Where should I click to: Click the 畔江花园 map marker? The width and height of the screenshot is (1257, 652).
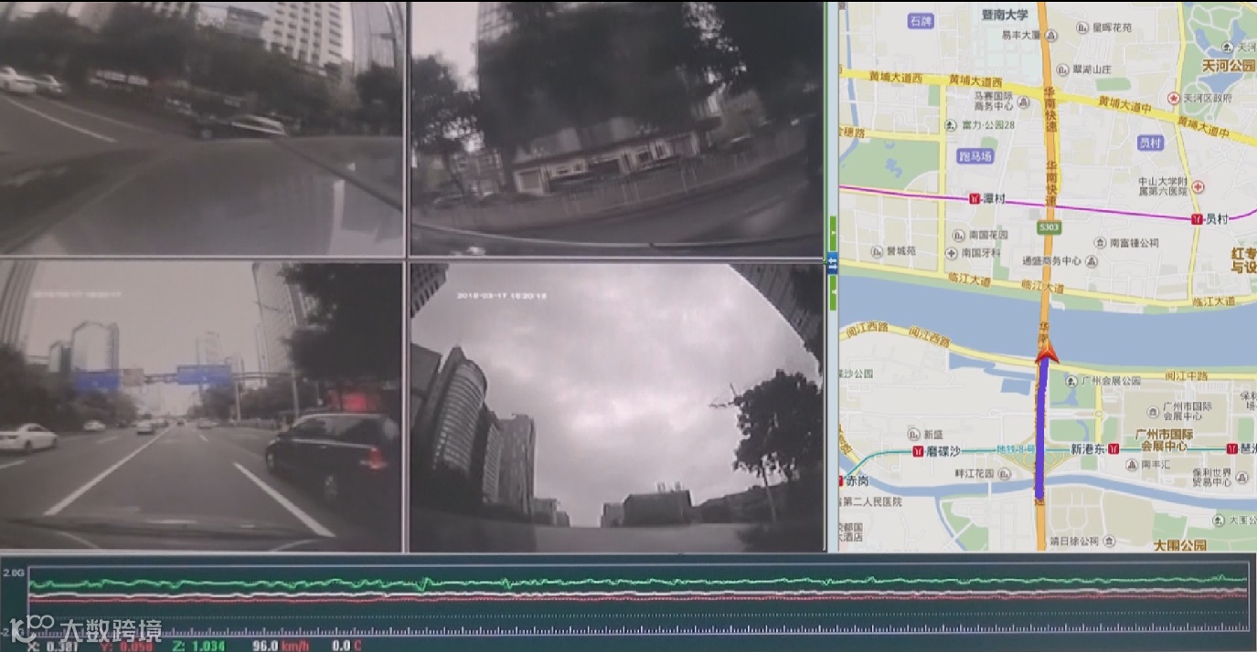(x=1006, y=473)
